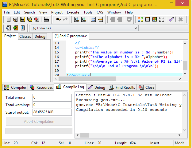Open the Tools menu
192x148 pixels.
(x=88, y=12)
